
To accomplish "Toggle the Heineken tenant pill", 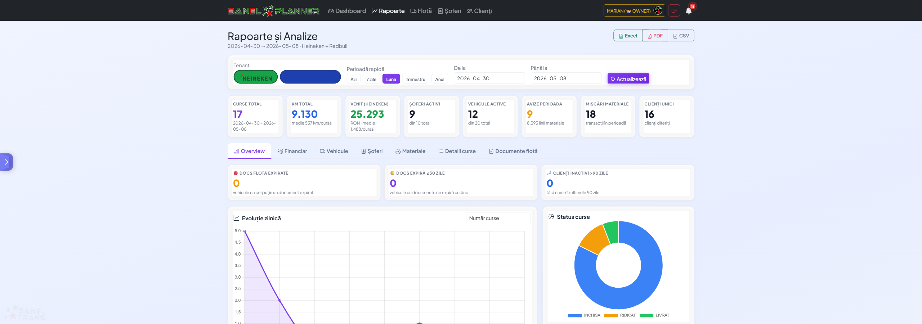I will pos(256,77).
